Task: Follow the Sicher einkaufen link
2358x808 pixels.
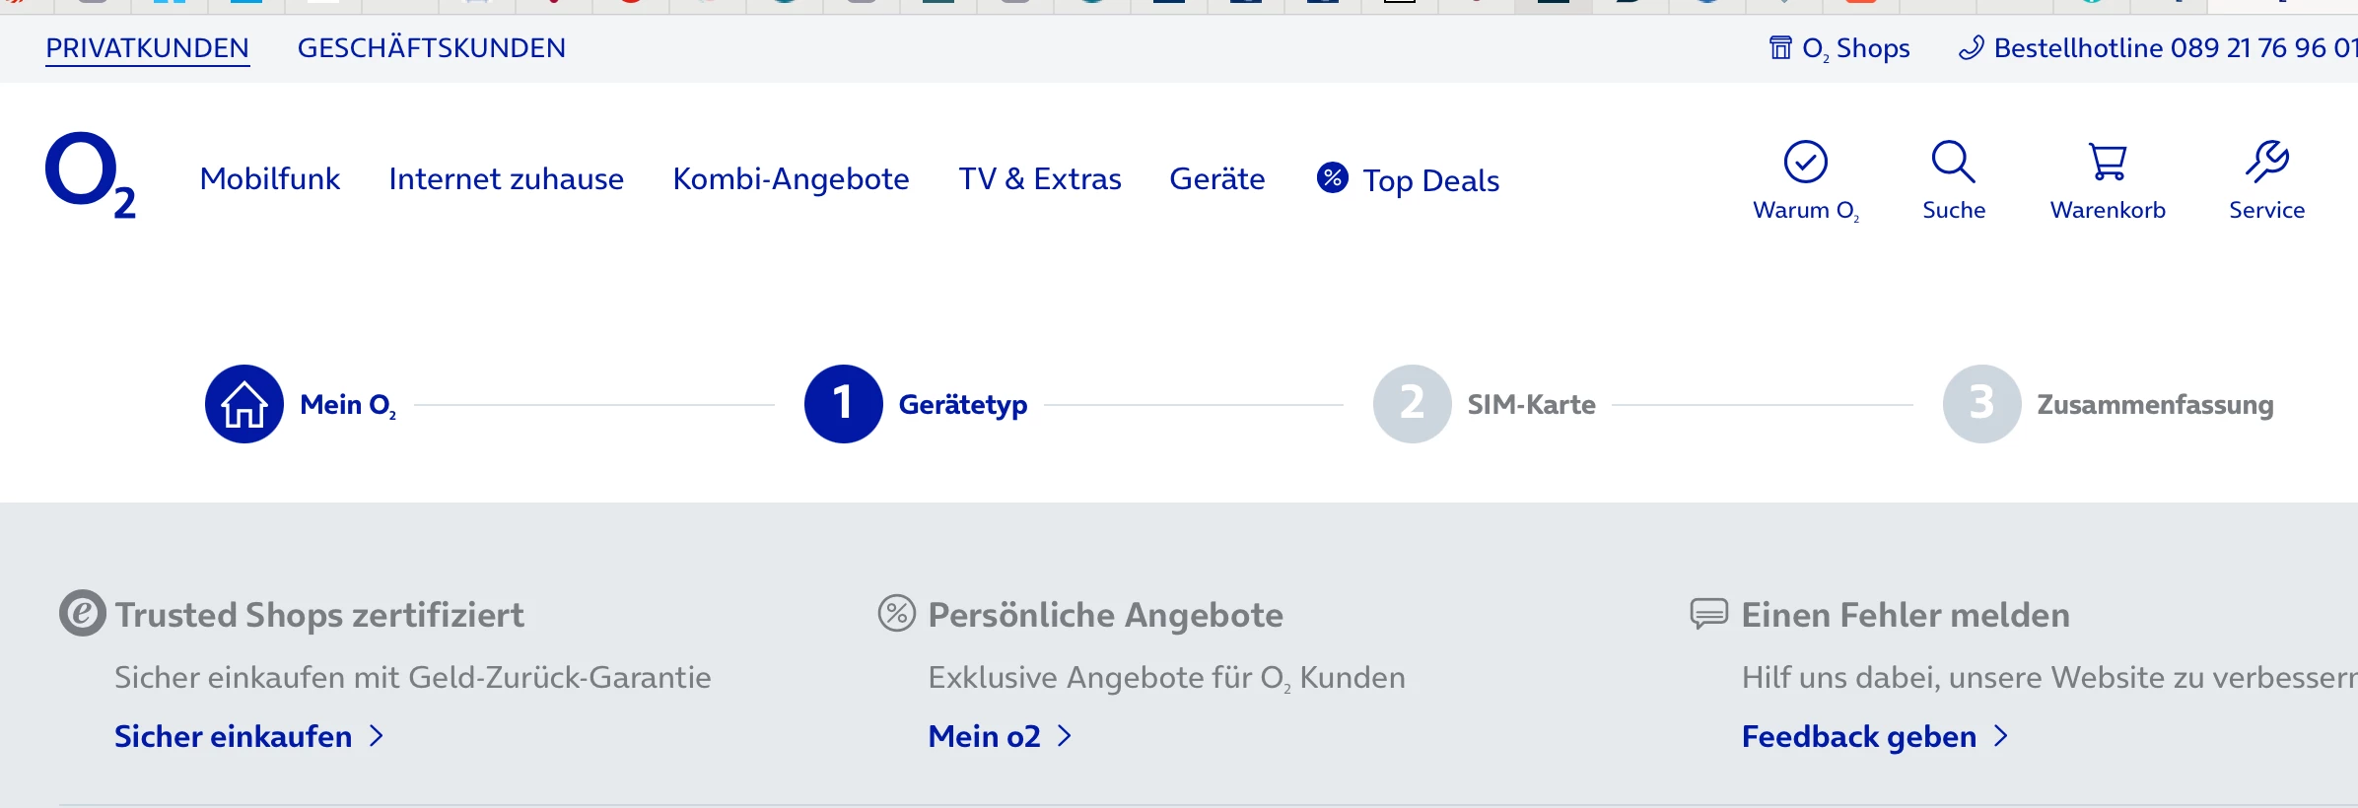Action: point(234,736)
